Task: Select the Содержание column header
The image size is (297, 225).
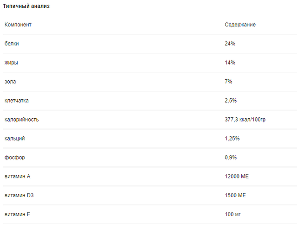Action: pos(240,25)
